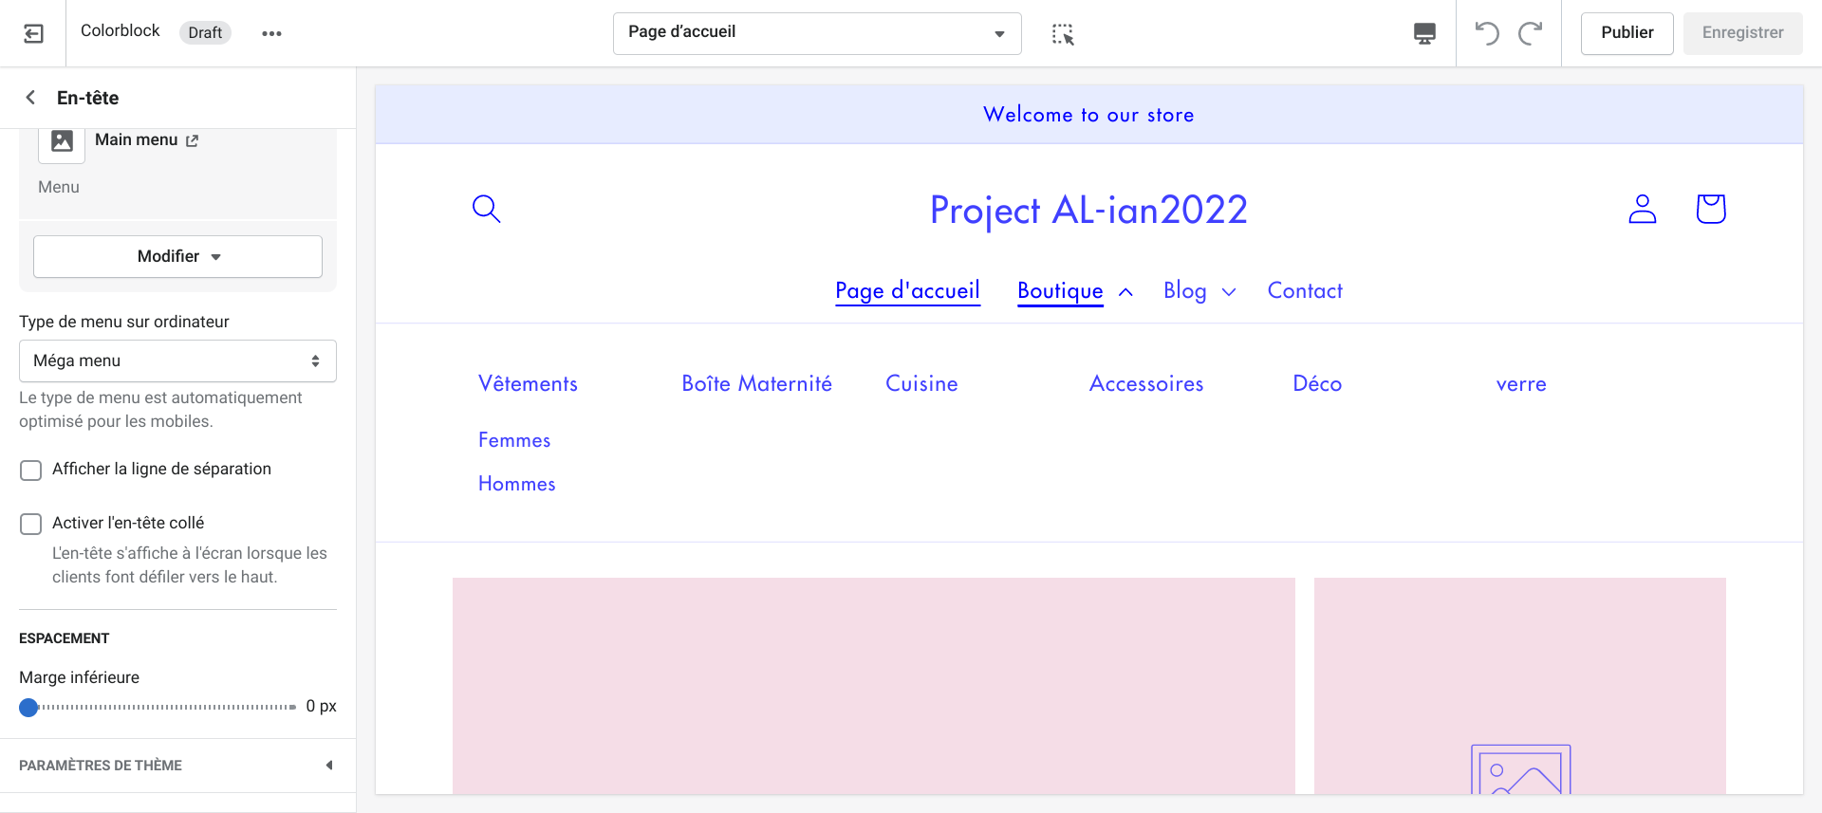Open the Accessoires mega menu entry
This screenshot has width=1822, height=813.
pos(1146,384)
